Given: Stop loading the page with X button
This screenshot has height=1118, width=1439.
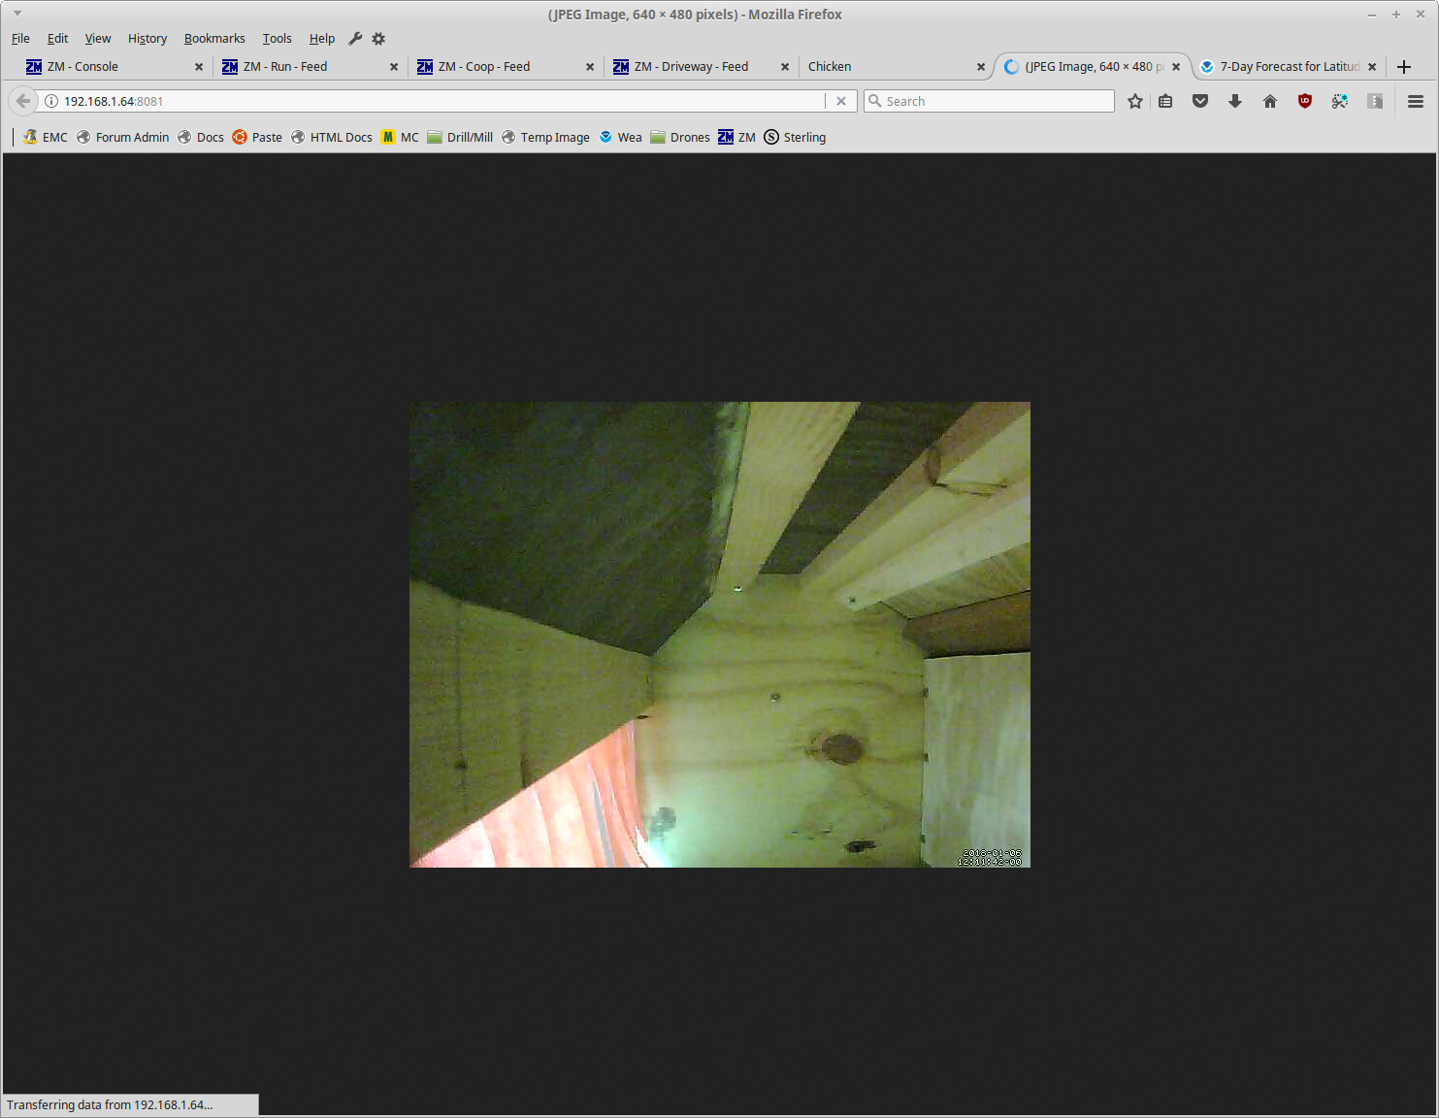Looking at the screenshot, I should (841, 101).
